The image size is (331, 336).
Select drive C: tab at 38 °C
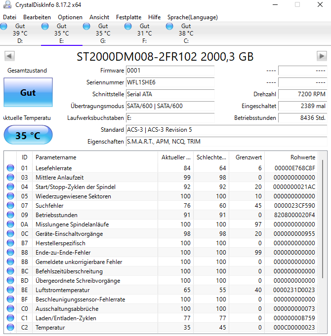[186, 34]
